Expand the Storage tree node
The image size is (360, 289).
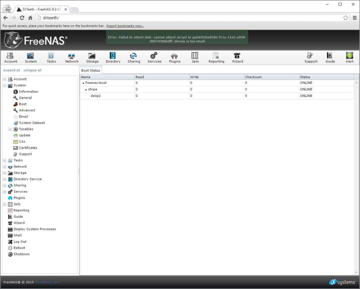[x=5, y=173]
